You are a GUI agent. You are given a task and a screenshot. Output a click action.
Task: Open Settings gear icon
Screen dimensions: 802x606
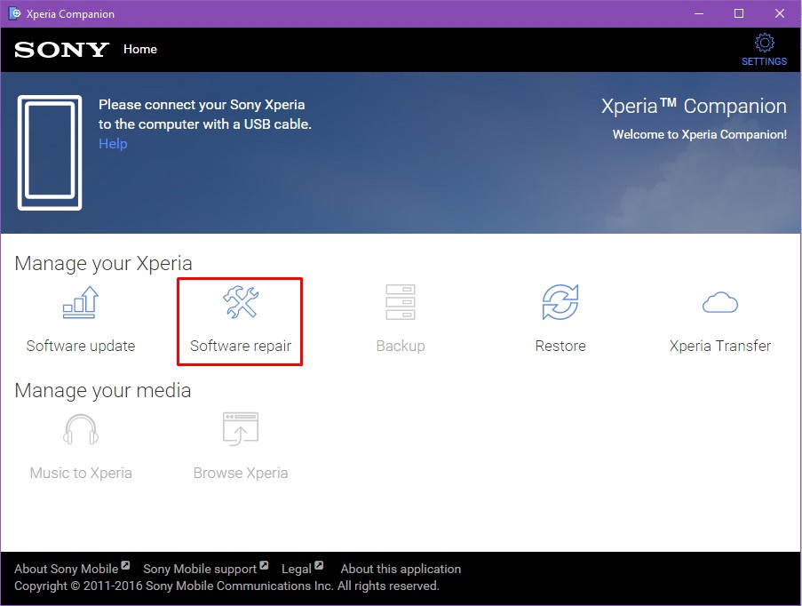pyautogui.click(x=764, y=44)
